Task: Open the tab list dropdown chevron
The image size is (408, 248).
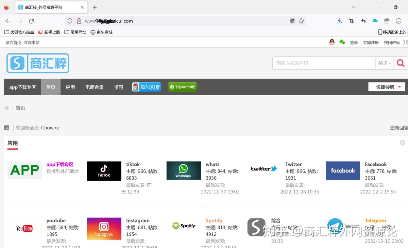Action: pyautogui.click(x=354, y=7)
